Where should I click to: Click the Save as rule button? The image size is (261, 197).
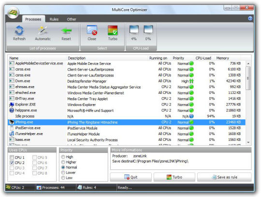224,177
